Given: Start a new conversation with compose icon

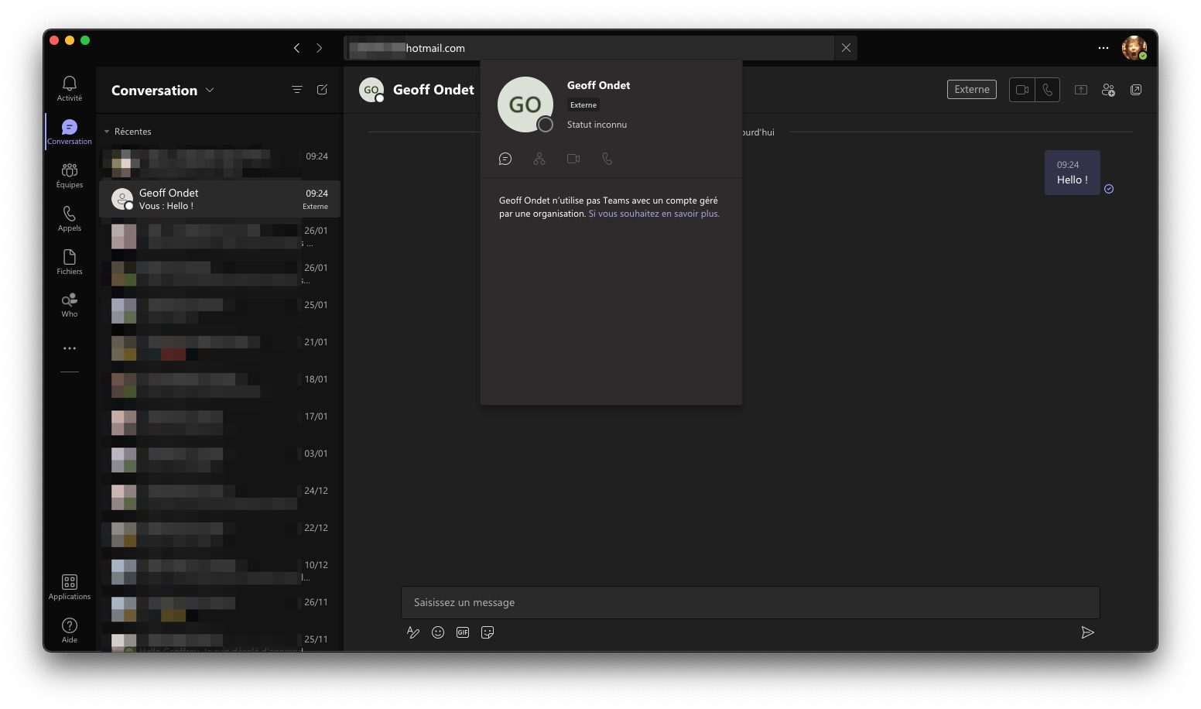Looking at the screenshot, I should pos(322,90).
